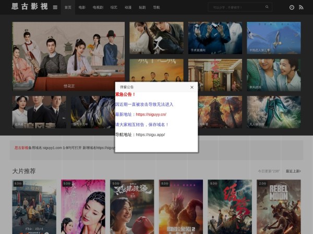Open the 电影 navigation tab

click(82, 7)
